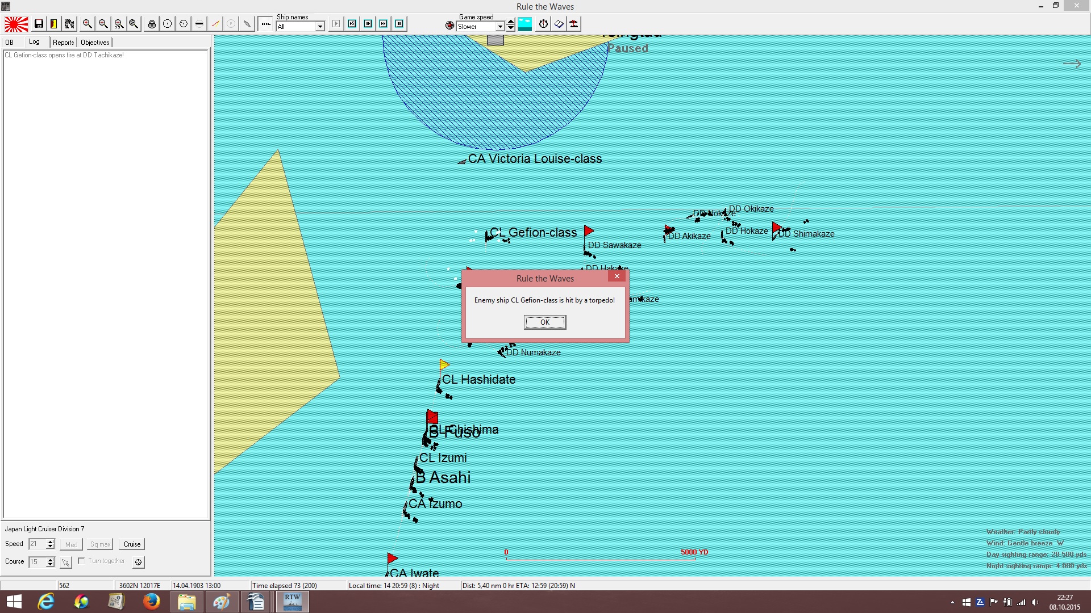Pause the game with the pause button
This screenshot has height=613, width=1091.
[x=399, y=24]
